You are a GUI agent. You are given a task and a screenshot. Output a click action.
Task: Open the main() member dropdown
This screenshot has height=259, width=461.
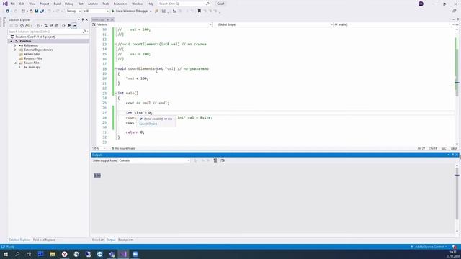click(x=394, y=24)
